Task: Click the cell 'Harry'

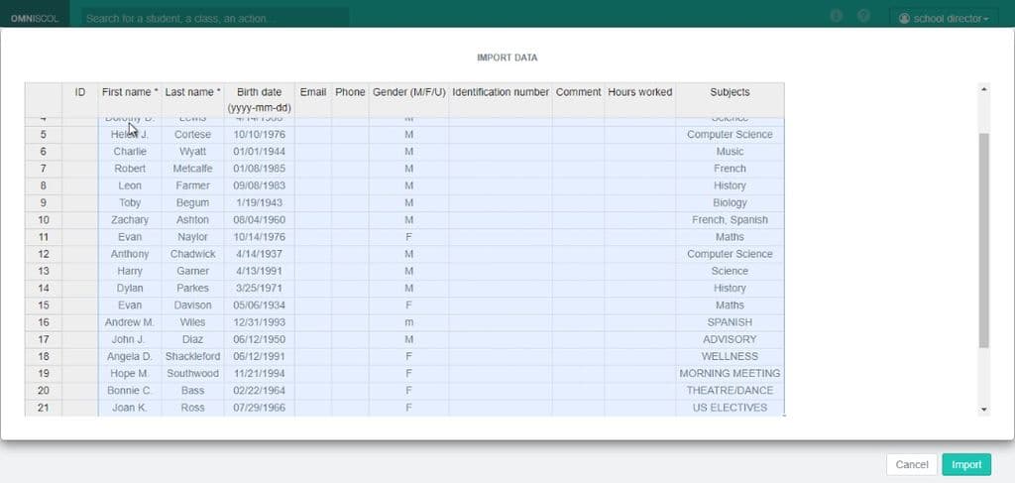Action: (130, 272)
